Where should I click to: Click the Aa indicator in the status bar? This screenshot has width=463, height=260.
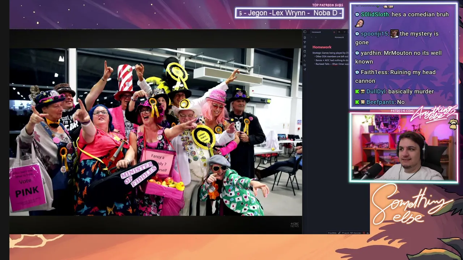click(368, 233)
